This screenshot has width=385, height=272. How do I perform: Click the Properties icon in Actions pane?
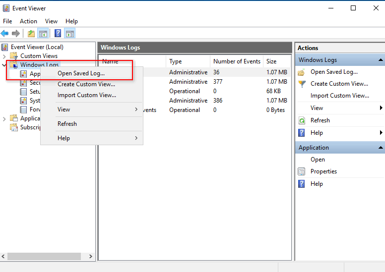302,171
